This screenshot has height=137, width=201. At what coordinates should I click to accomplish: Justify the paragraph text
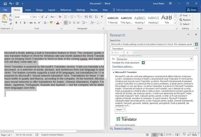pyautogui.click(x=78, y=23)
